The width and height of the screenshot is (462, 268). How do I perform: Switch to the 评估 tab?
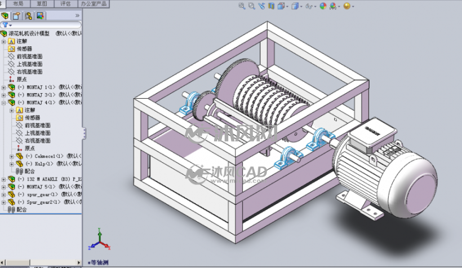point(66,3)
